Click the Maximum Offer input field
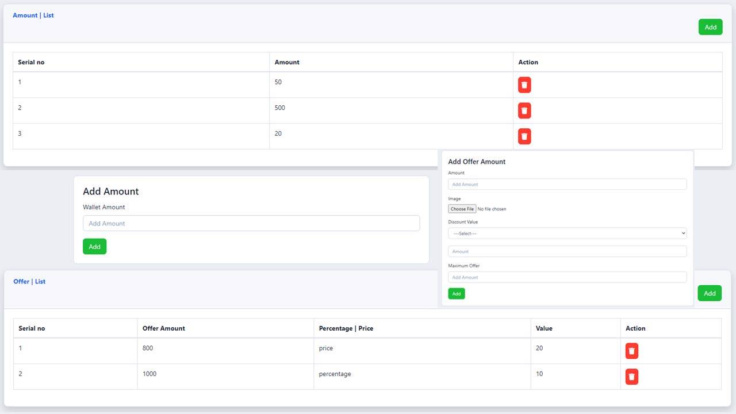This screenshot has width=736, height=414. [567, 277]
